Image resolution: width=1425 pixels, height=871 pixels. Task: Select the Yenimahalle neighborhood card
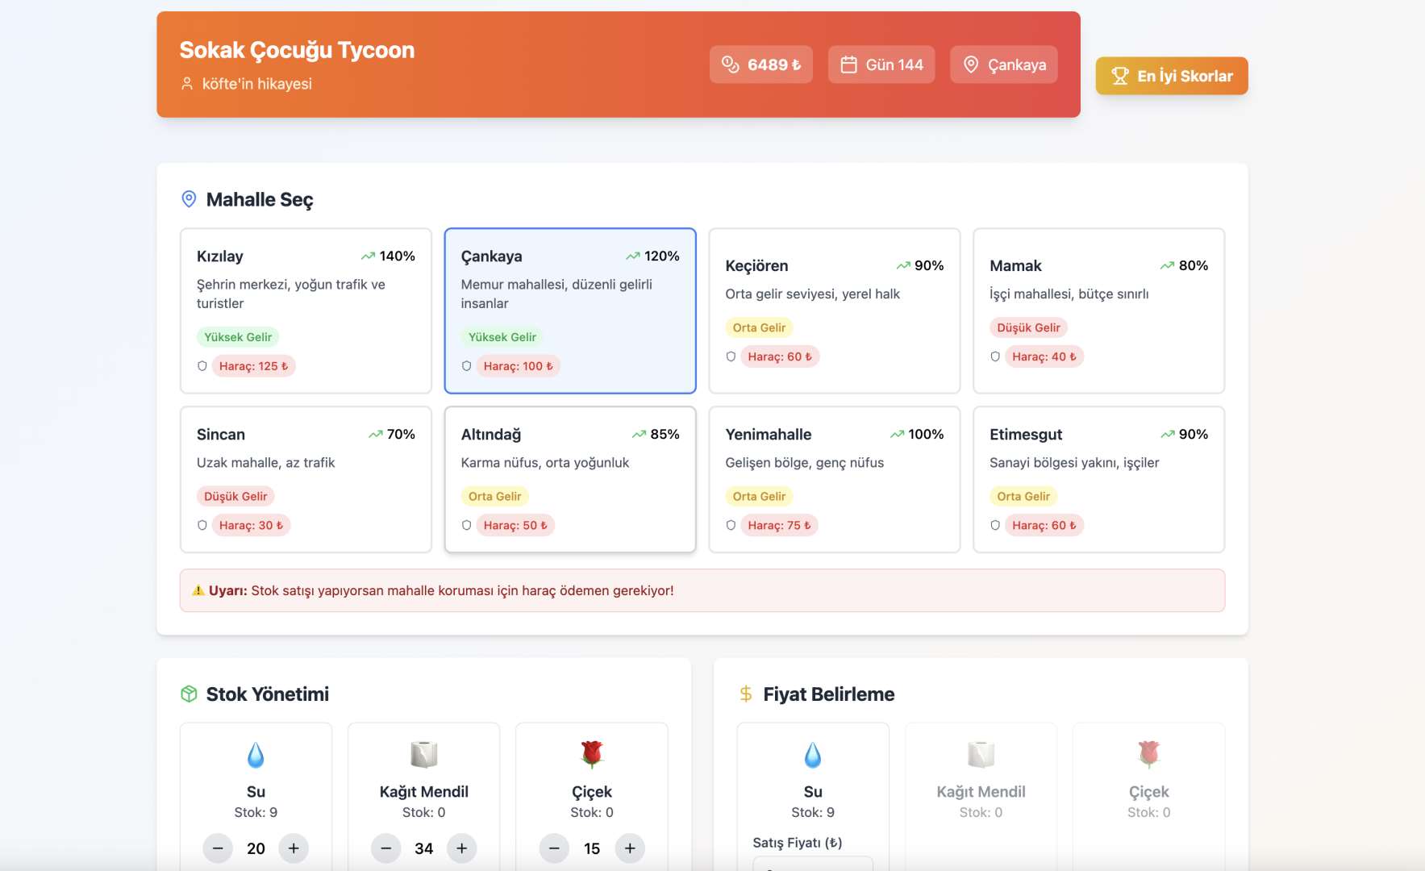(834, 479)
